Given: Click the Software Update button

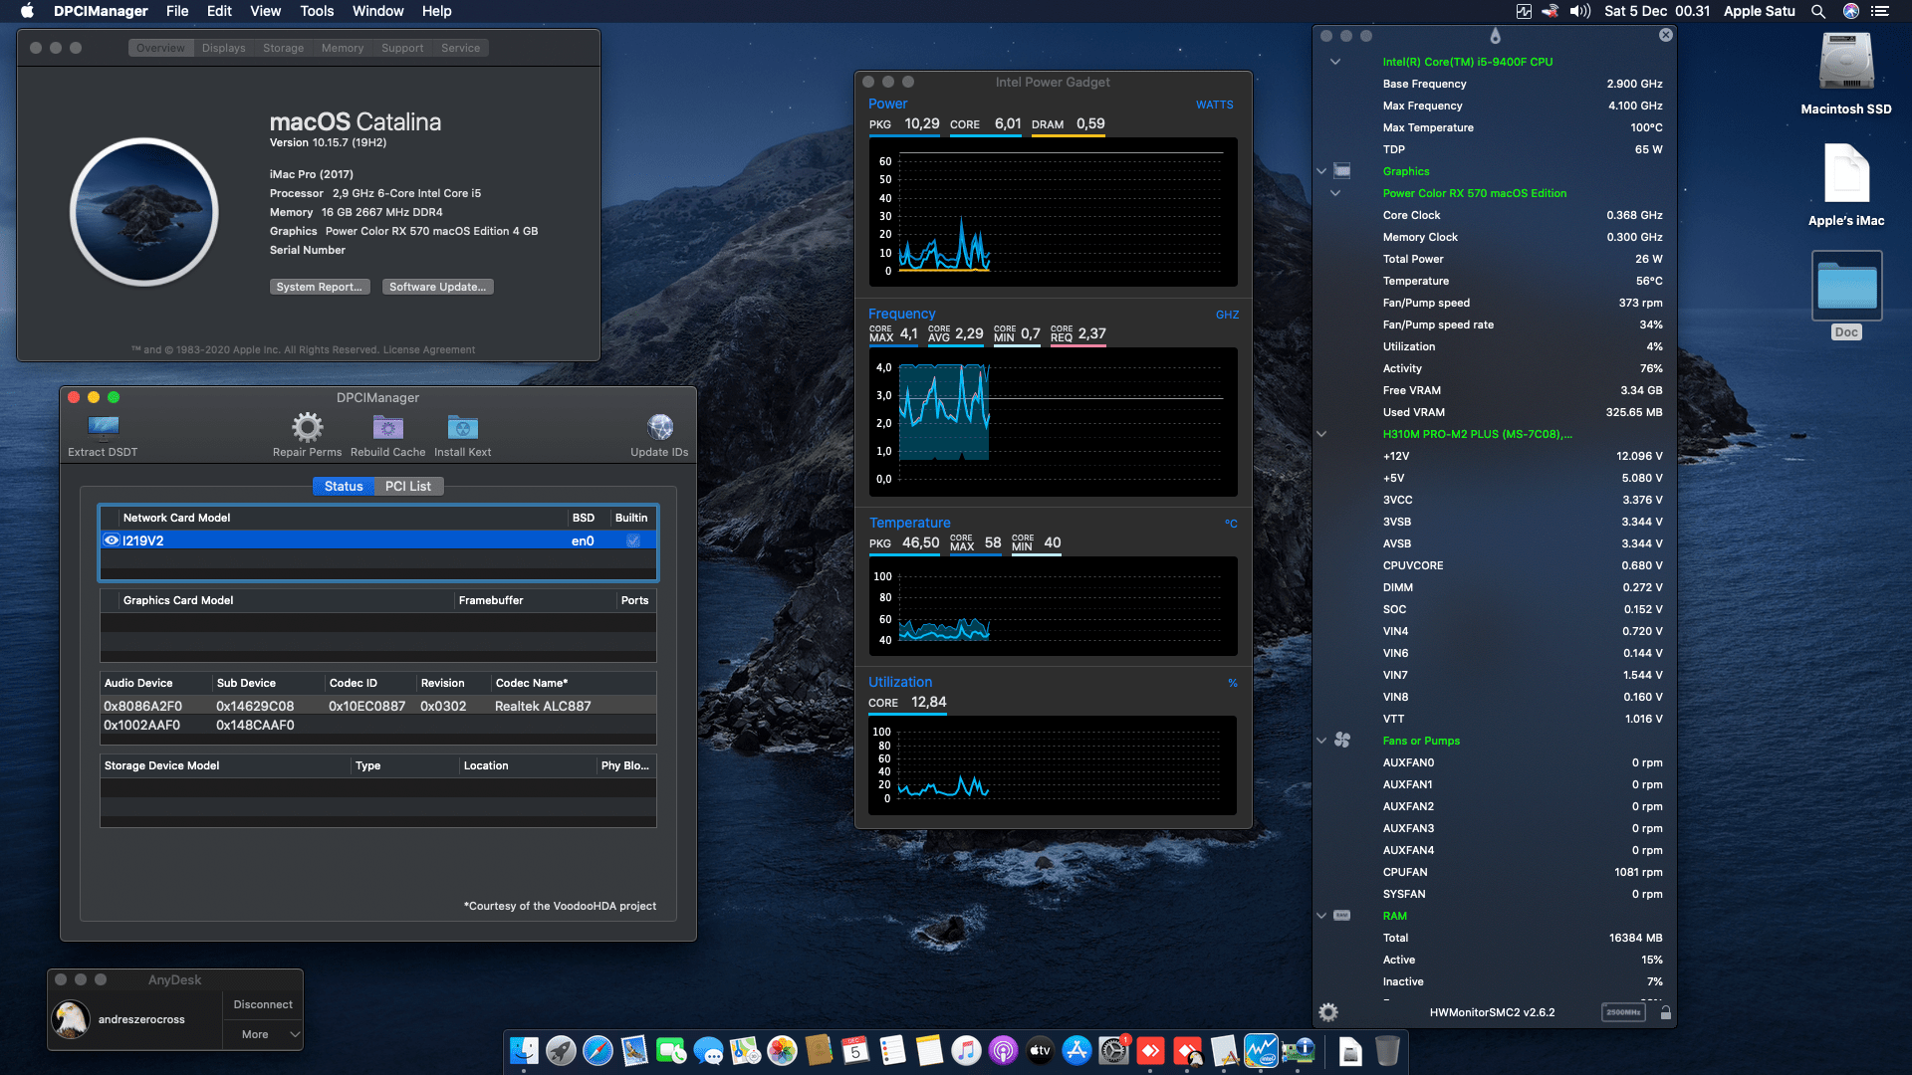Looking at the screenshot, I should [x=437, y=287].
